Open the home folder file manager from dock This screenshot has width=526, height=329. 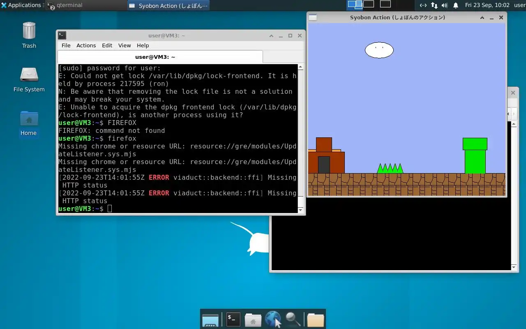253,320
